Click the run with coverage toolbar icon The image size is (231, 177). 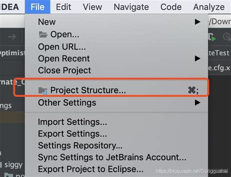pyautogui.click(x=212, y=37)
